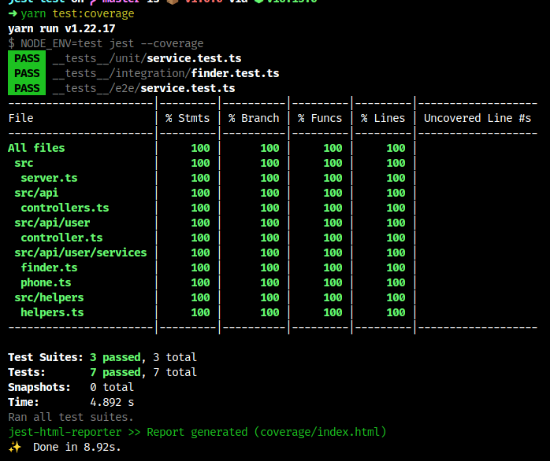Click % Funcs value for controllers.ts
This screenshot has width=550, height=461.
(x=333, y=208)
